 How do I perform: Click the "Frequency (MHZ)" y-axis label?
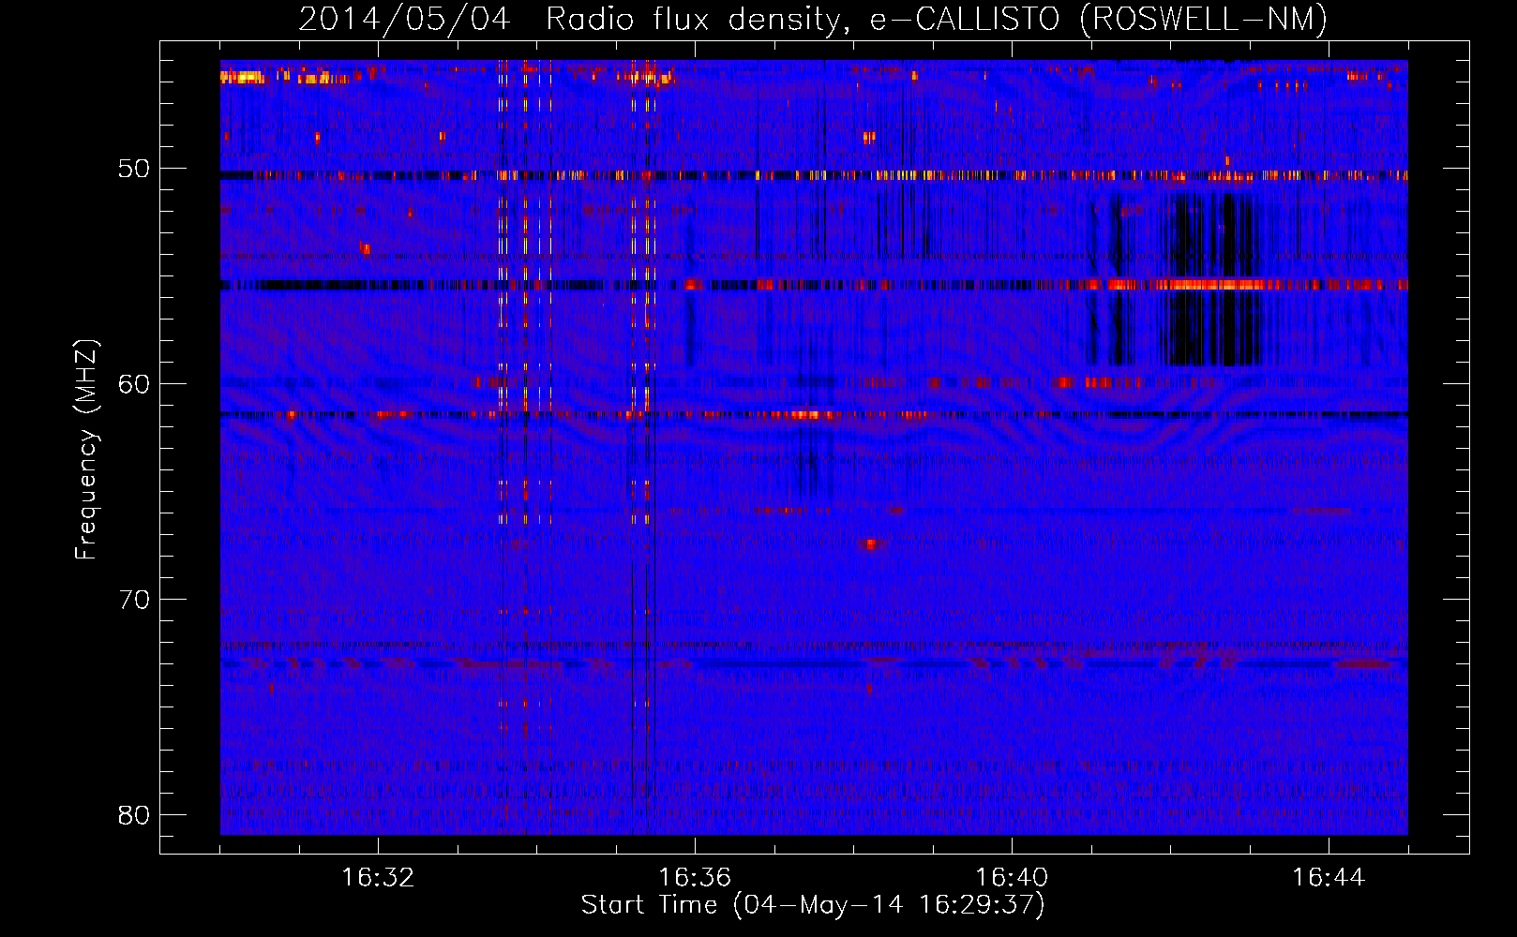[86, 450]
